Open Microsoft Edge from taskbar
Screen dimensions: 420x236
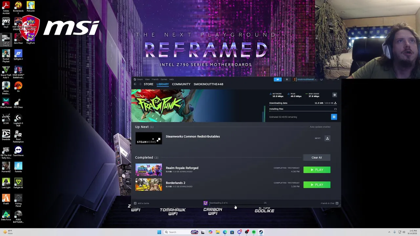tap(225, 232)
